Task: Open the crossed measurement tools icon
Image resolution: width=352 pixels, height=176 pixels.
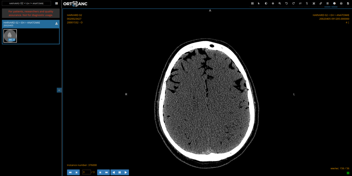Action: point(314,3)
